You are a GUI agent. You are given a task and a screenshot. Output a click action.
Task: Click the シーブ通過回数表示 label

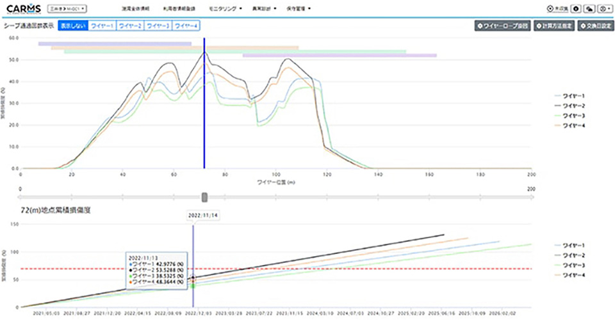coord(29,26)
